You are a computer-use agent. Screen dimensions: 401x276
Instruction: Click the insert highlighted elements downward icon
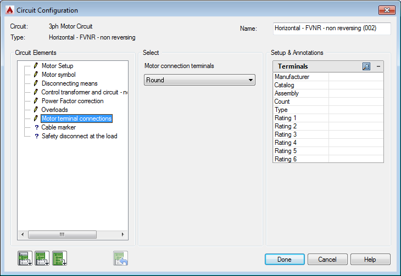[42, 258]
